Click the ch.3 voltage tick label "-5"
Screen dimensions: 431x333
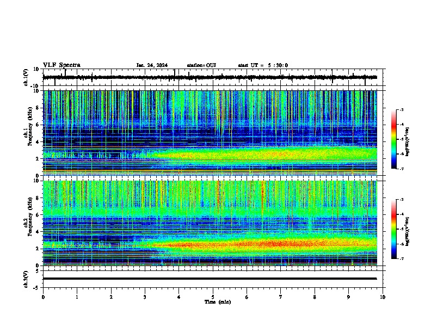coord(37,288)
